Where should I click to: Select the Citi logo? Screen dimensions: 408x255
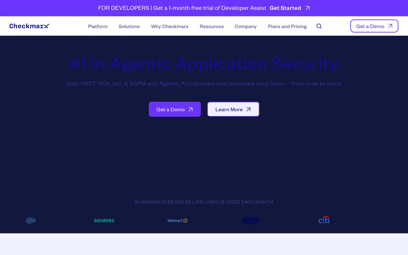pos(324,220)
